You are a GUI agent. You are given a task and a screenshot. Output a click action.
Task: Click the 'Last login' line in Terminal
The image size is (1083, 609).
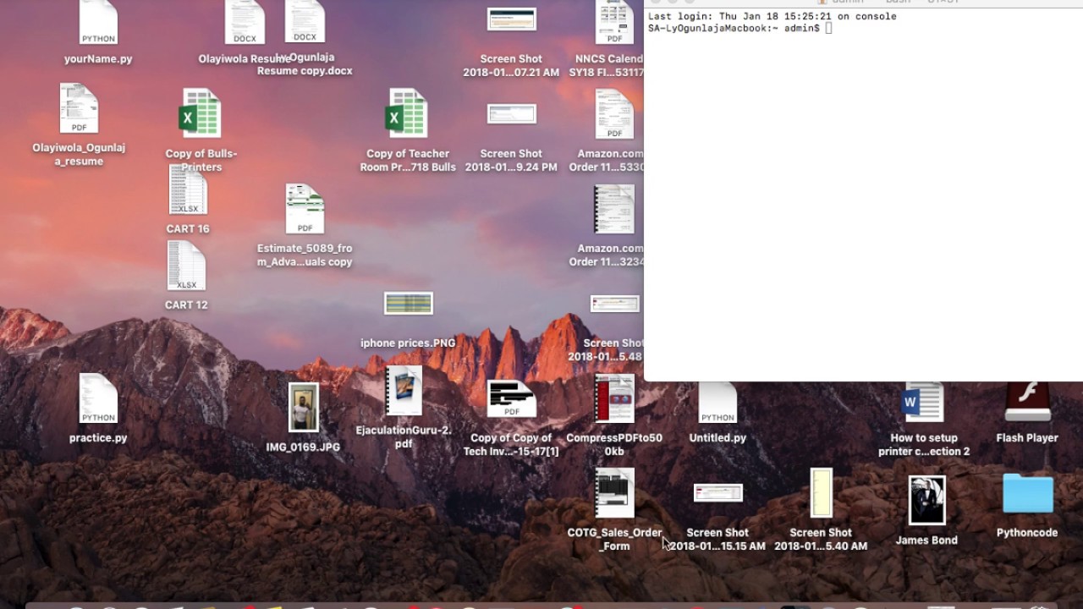point(772,17)
